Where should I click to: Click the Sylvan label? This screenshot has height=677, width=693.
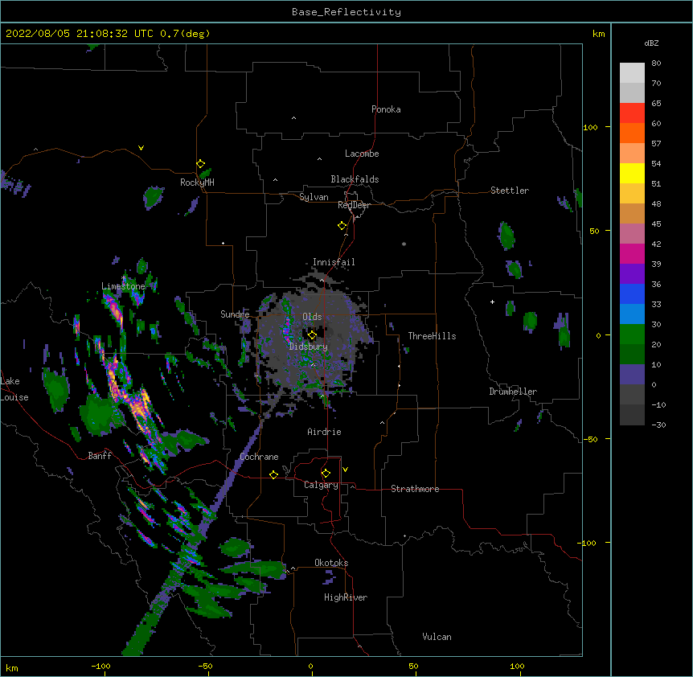[314, 197]
